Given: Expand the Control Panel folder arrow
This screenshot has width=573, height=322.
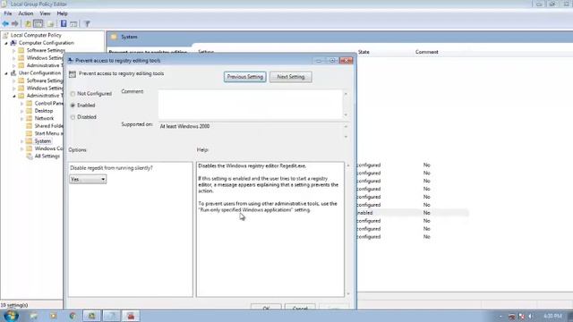Looking at the screenshot, I should 21,104.
